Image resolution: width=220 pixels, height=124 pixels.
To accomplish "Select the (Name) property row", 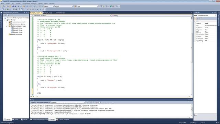I will coord(206,23).
